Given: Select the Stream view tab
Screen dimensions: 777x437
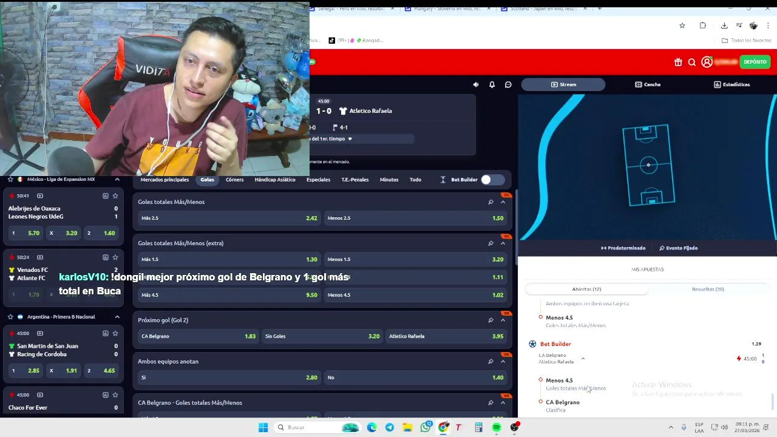Looking at the screenshot, I should pyautogui.click(x=563, y=84).
